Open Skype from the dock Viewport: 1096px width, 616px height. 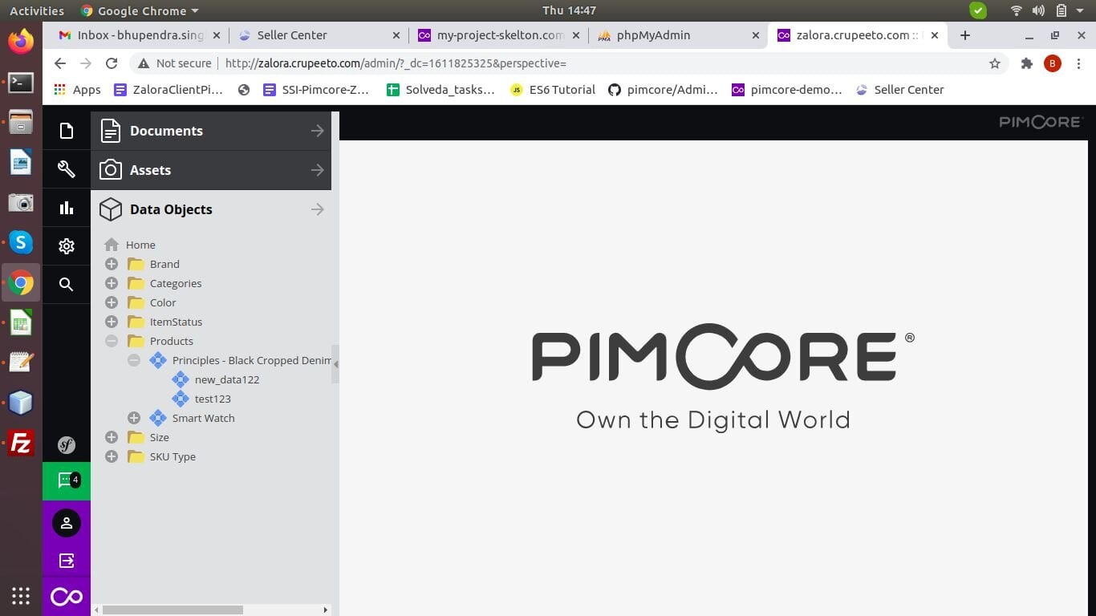pyautogui.click(x=21, y=242)
